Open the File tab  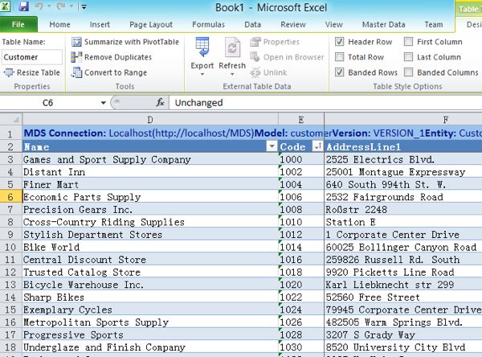point(18,25)
